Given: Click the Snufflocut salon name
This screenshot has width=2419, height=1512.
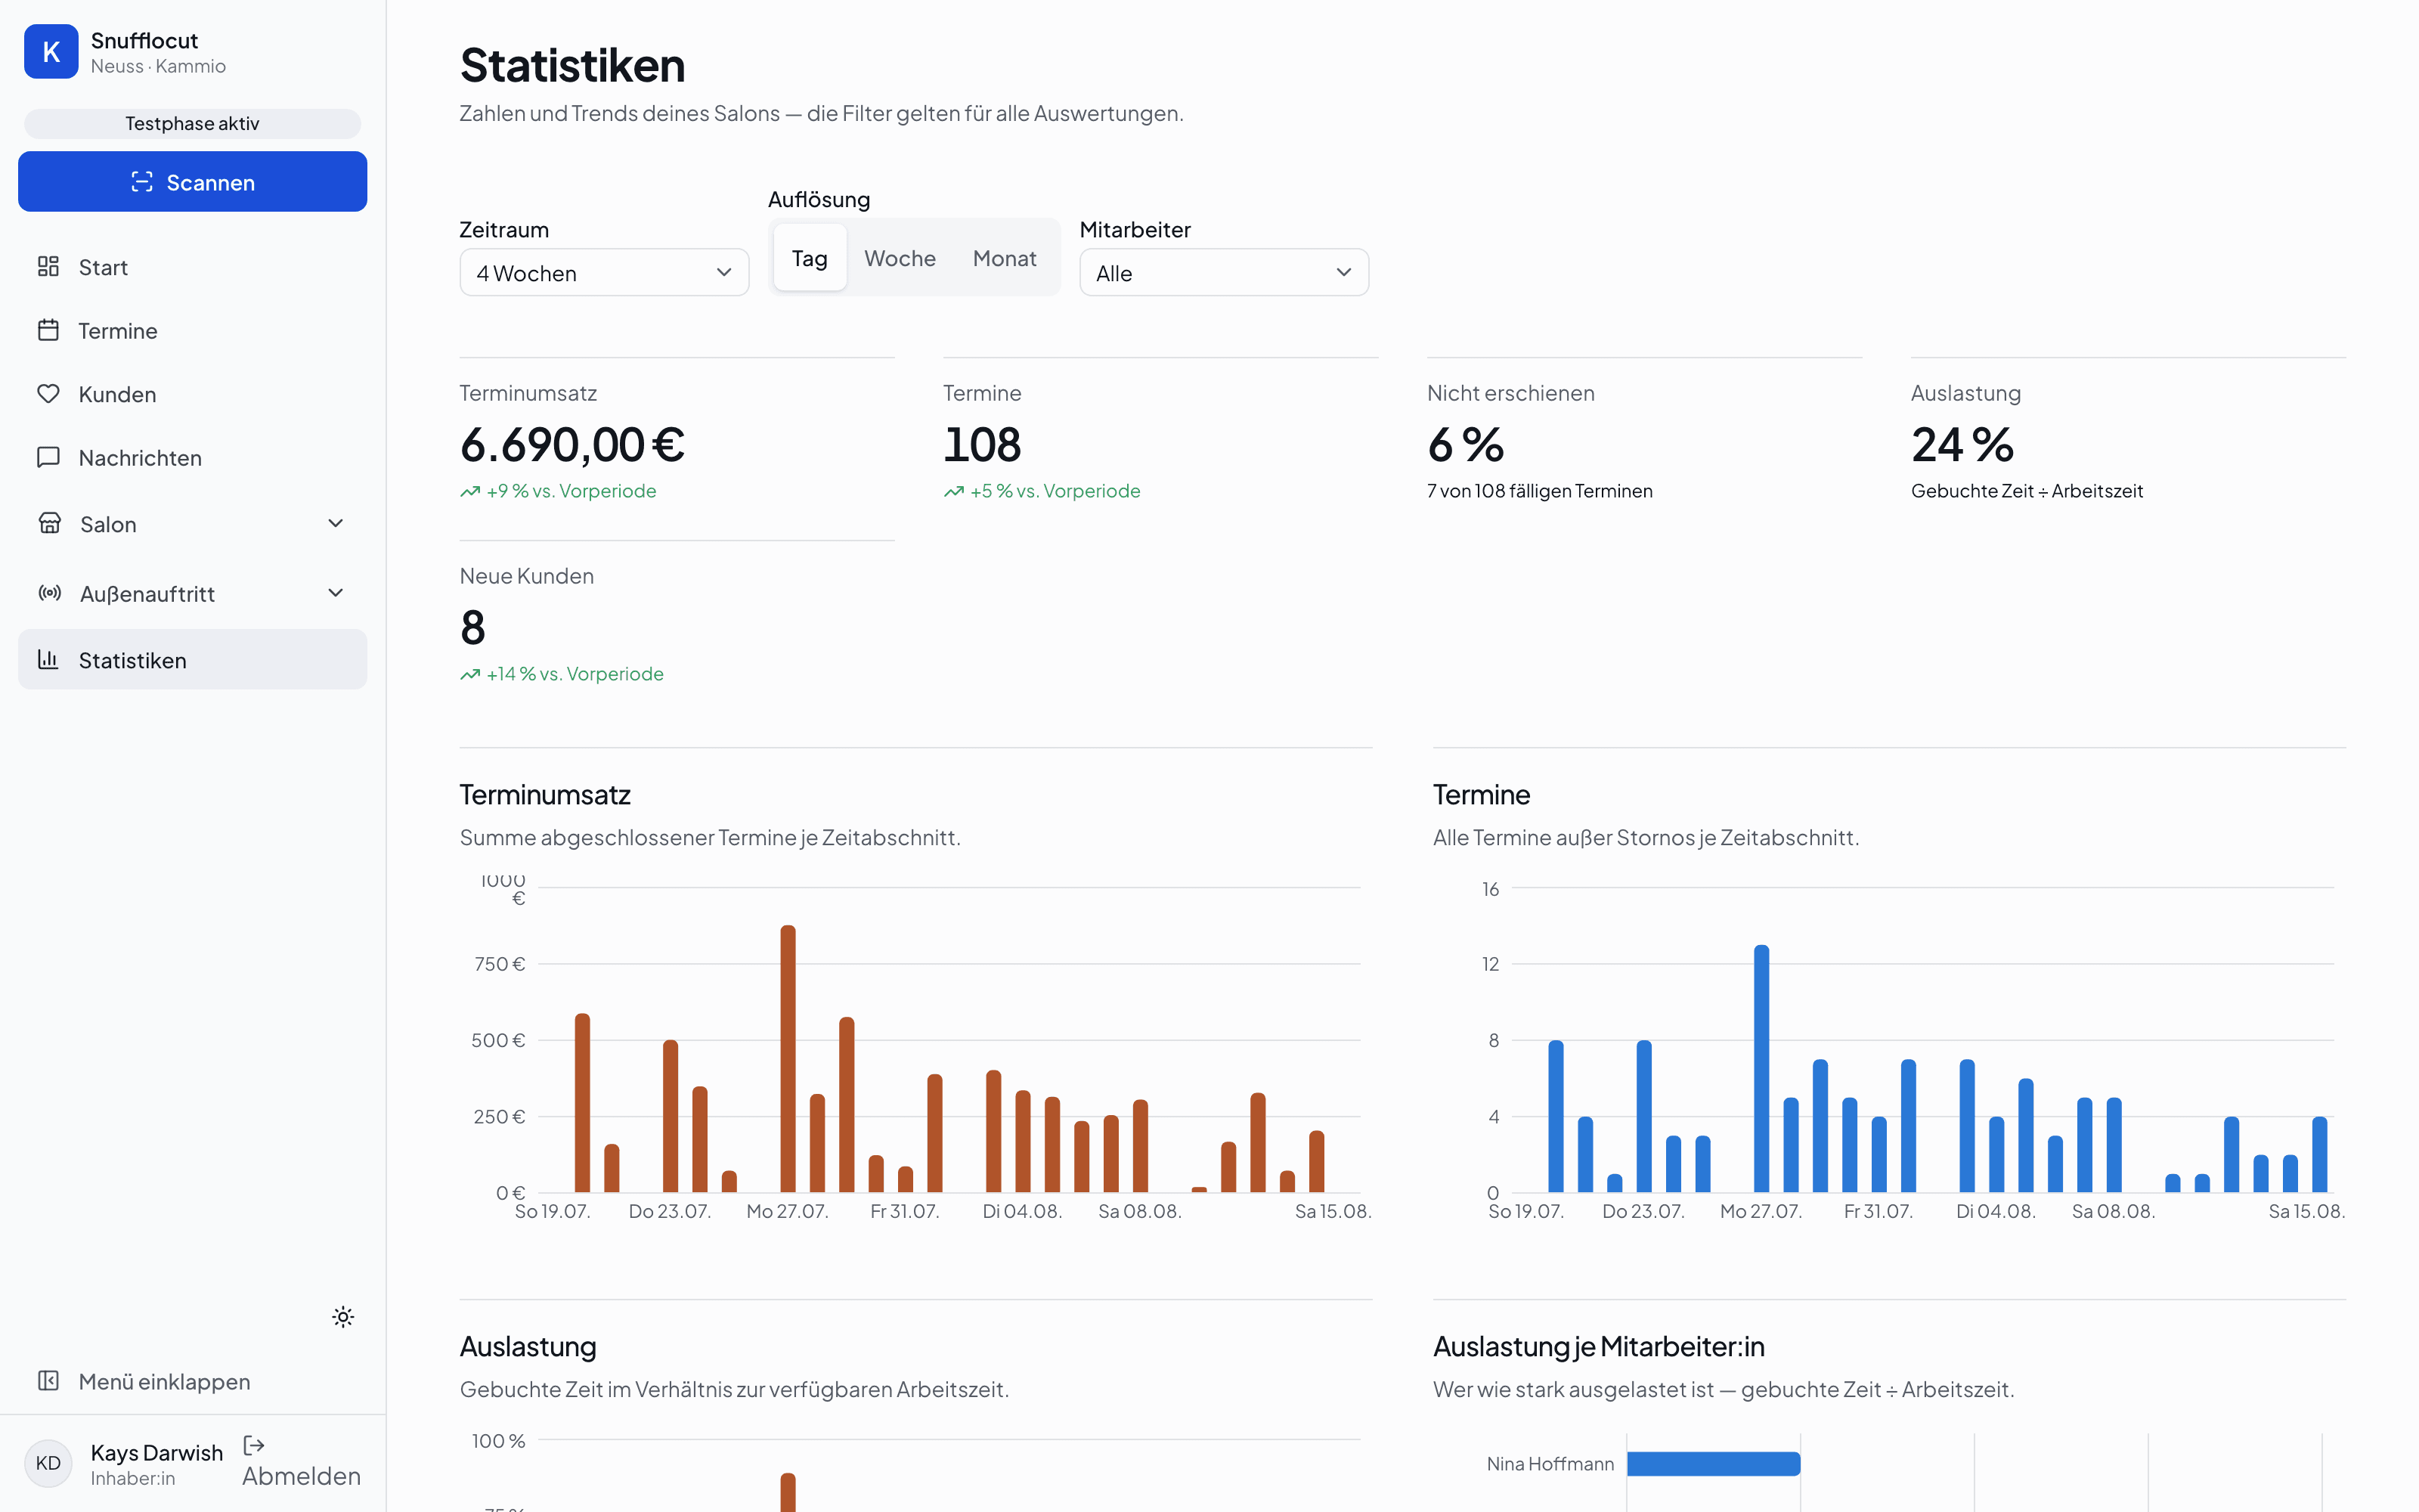Looking at the screenshot, I should click(x=145, y=40).
